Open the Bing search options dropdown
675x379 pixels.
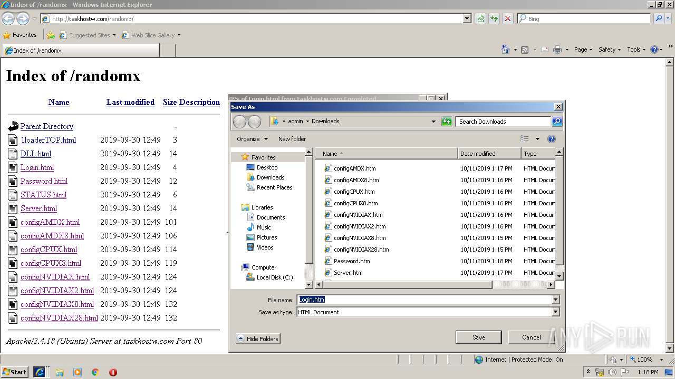[669, 18]
